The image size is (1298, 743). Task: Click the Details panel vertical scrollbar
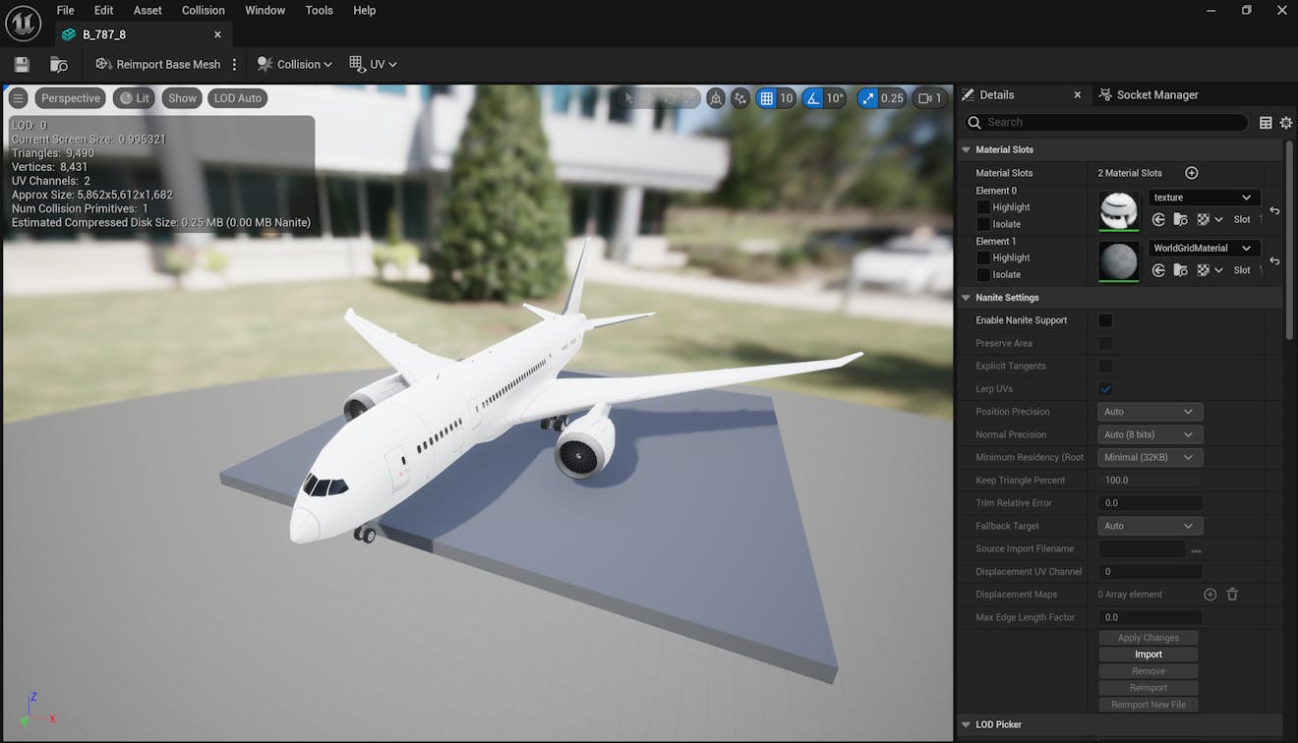pos(1289,241)
